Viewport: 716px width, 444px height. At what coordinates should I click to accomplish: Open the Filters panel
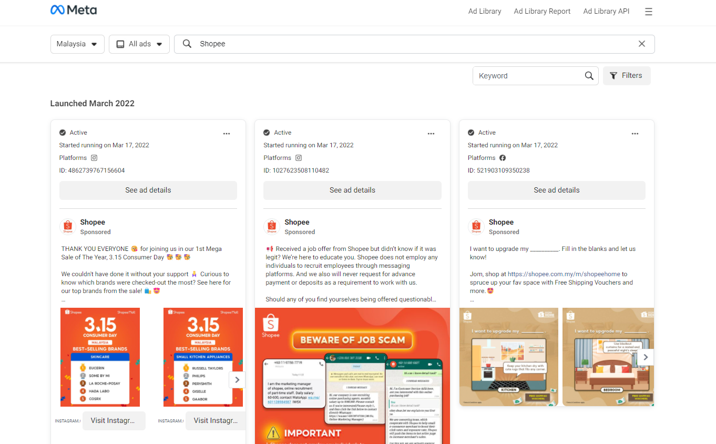click(627, 76)
